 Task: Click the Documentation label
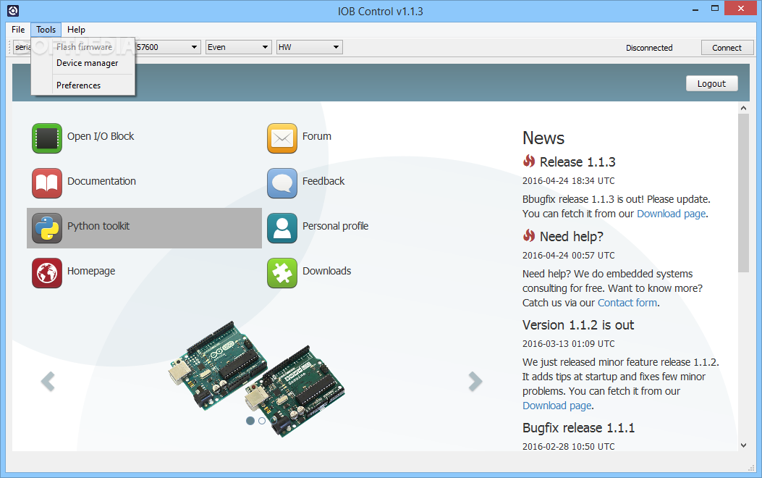pyautogui.click(x=101, y=181)
